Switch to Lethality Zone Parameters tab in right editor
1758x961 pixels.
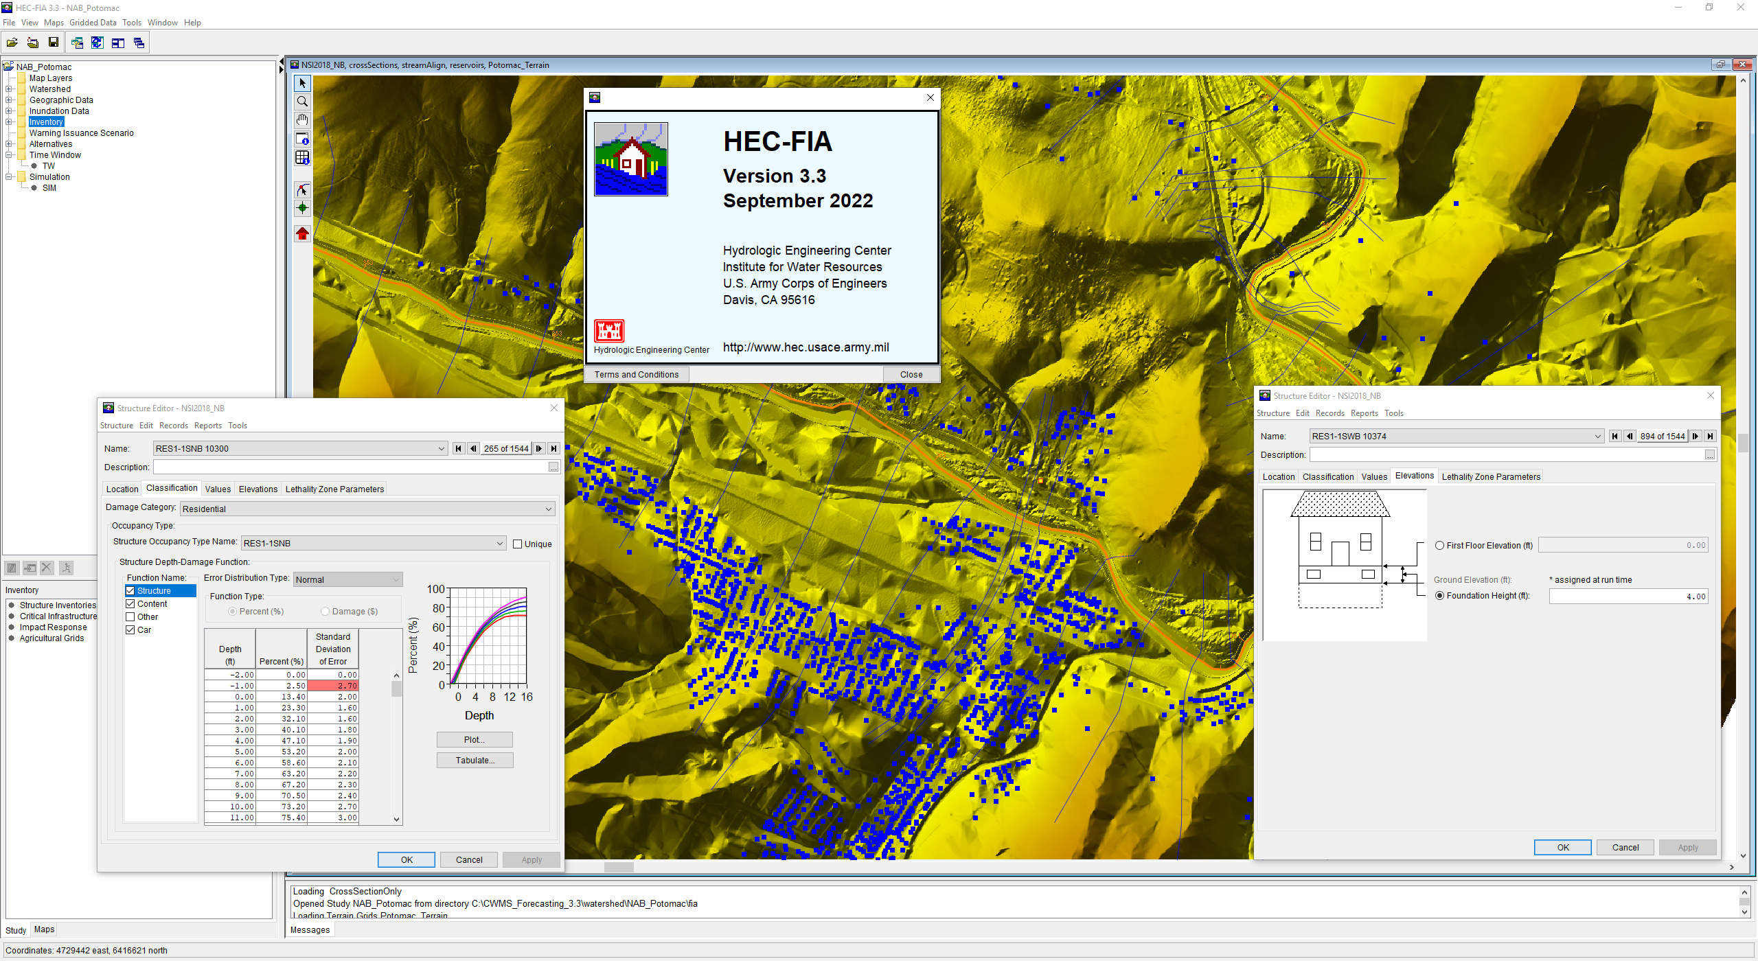[x=1491, y=476]
